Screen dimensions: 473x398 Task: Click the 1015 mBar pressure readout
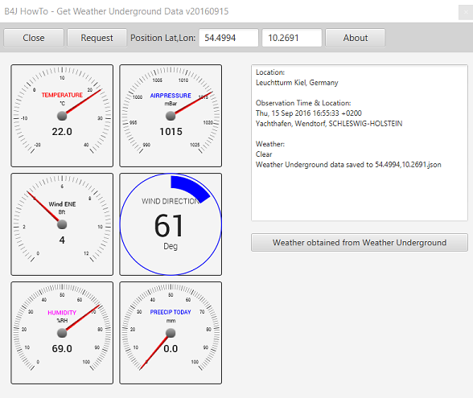coord(171,132)
